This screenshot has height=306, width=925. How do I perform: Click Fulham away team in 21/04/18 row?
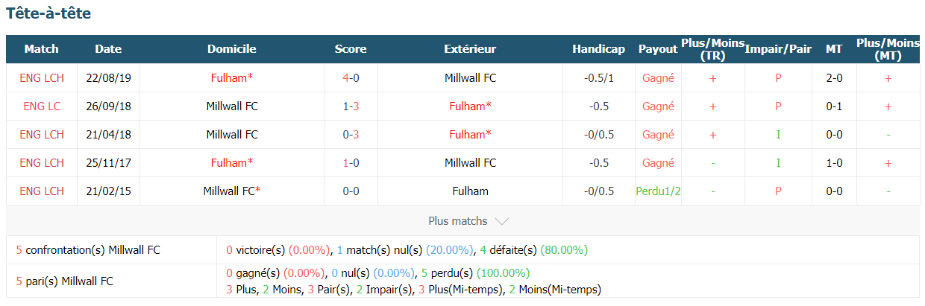point(470,134)
